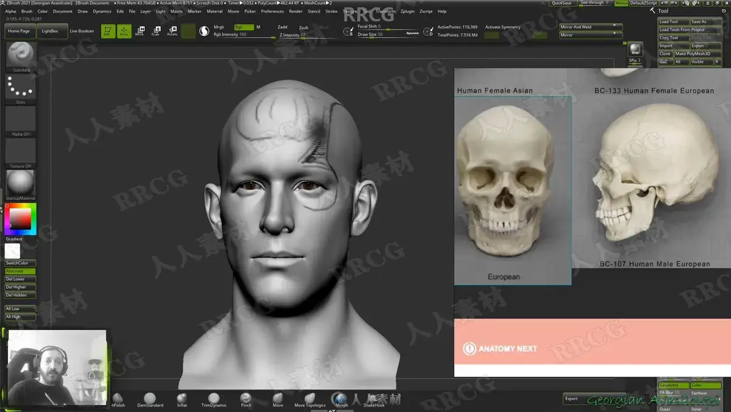Select the TrimDynamic brush
This screenshot has width=731, height=412.
pos(214,400)
